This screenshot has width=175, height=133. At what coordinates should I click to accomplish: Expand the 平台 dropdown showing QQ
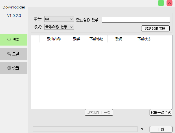[59, 19]
